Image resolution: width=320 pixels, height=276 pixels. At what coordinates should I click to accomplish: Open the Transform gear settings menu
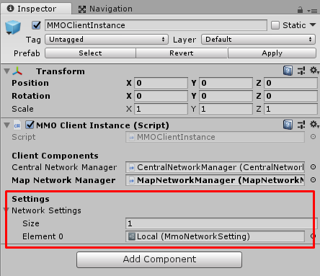click(x=314, y=71)
